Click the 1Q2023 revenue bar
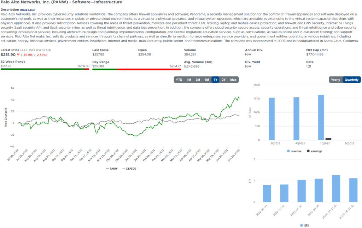This screenshot has height=228, width=362. (321, 117)
